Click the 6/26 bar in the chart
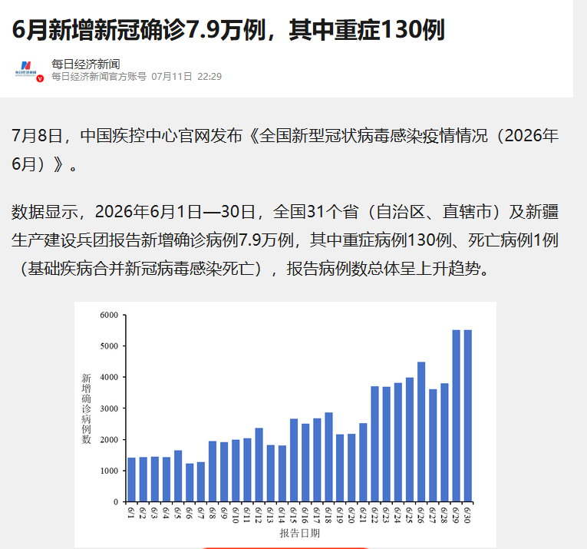 coord(421,432)
